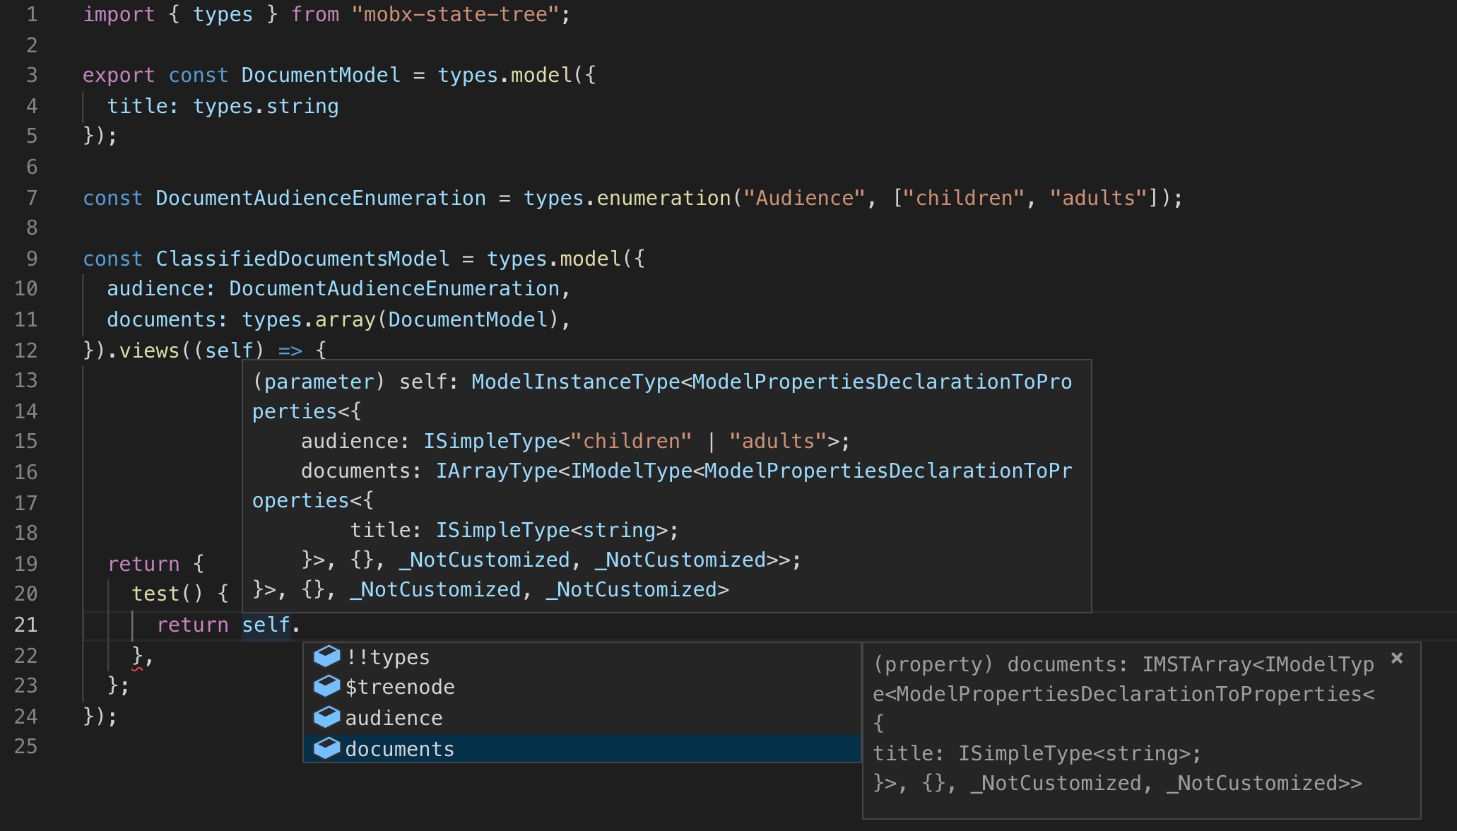This screenshot has height=831, width=1457.
Task: Accept the highlighted documents suggestion
Action: [582, 748]
